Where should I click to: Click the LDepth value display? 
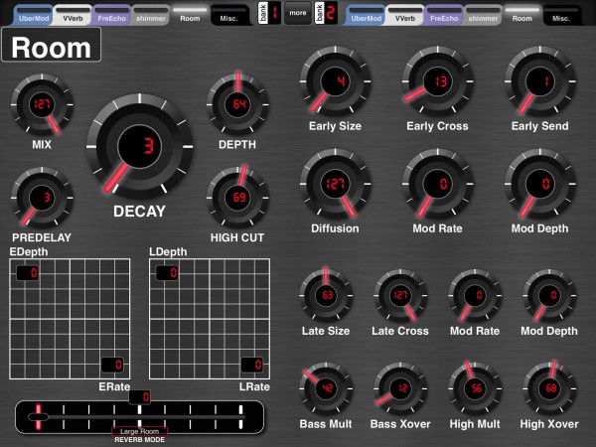point(167,273)
